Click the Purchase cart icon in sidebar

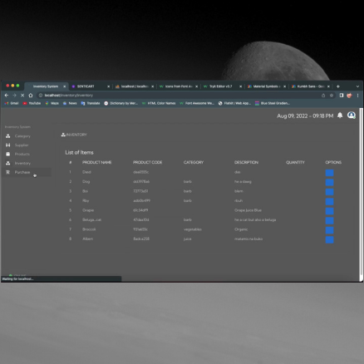pyautogui.click(x=8, y=172)
